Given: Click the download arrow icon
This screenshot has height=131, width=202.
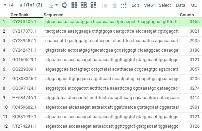Looking at the screenshot, I should click(x=51, y=5).
